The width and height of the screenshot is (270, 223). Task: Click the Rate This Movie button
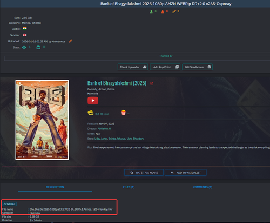point(144,173)
